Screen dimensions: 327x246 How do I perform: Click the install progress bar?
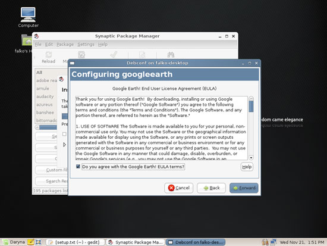(x=65, y=116)
